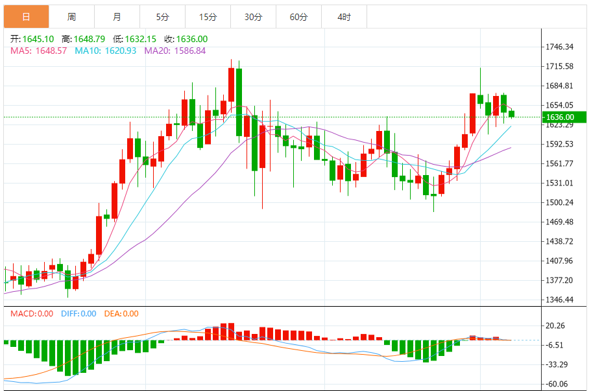
Task: Click the 高 high price 1648.79
Action: pos(84,39)
